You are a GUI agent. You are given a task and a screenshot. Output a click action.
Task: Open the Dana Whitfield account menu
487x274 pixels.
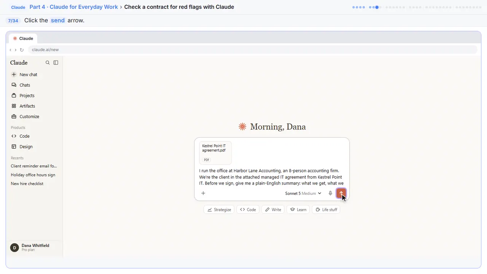(35, 247)
